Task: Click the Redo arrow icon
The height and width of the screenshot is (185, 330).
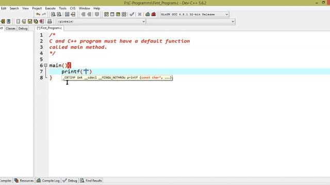Action: pyautogui.click(x=44, y=14)
